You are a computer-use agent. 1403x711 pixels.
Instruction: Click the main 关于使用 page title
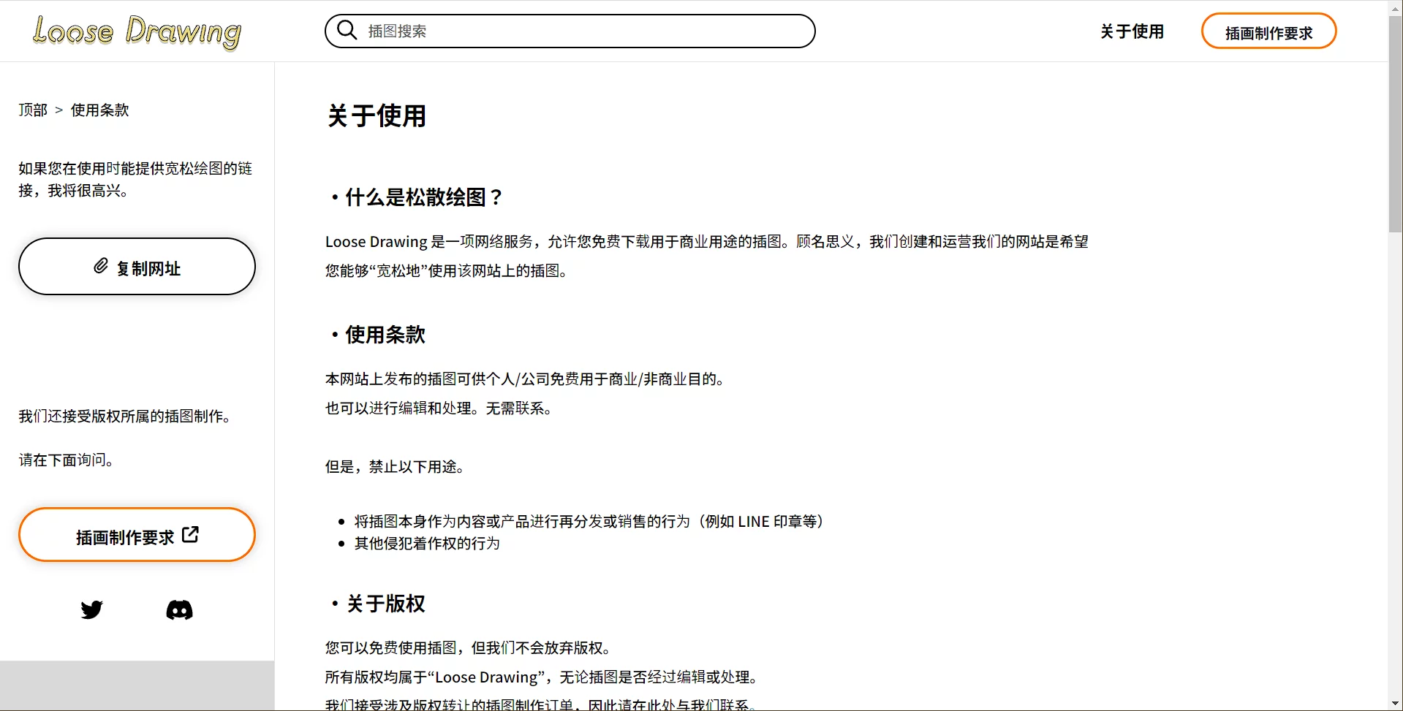(x=377, y=116)
